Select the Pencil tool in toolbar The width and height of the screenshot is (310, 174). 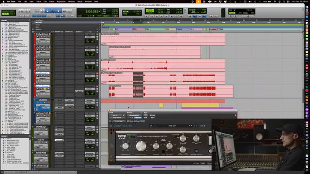point(70,11)
